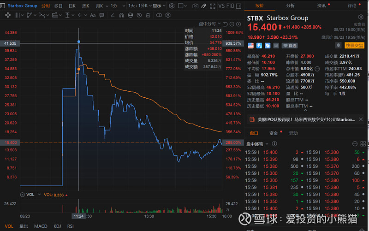Open the IPO news headline about Starbox
369x231 pixels.
point(306,119)
